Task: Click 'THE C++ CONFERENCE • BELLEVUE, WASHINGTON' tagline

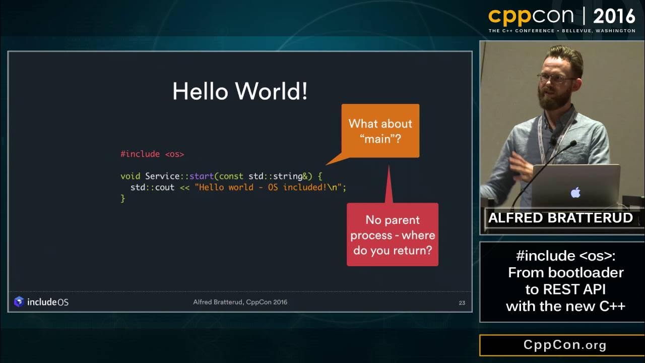Action: [x=562, y=31]
